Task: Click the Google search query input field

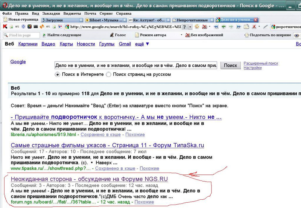Action: click(x=135, y=66)
